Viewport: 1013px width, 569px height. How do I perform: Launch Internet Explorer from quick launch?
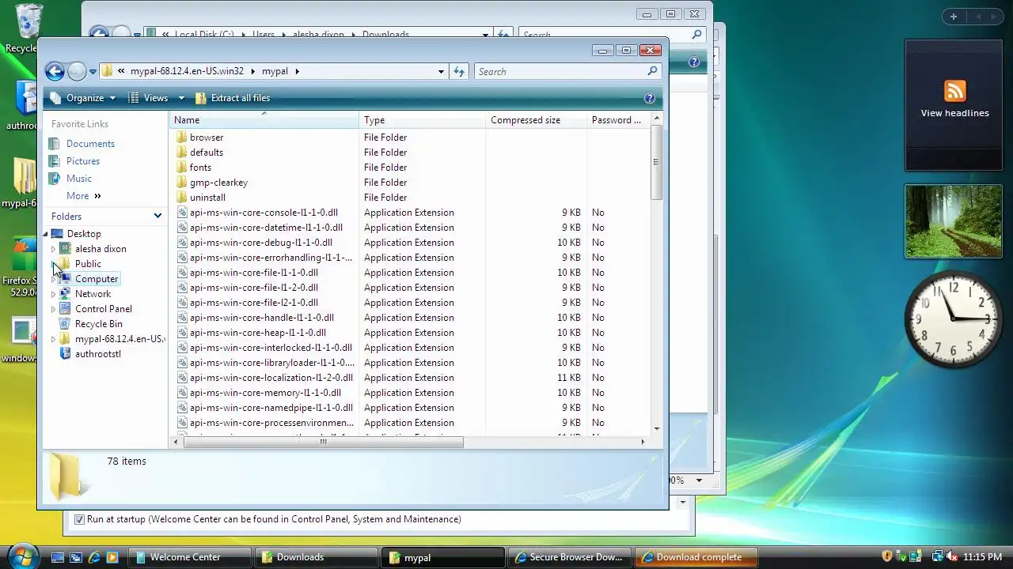(94, 557)
